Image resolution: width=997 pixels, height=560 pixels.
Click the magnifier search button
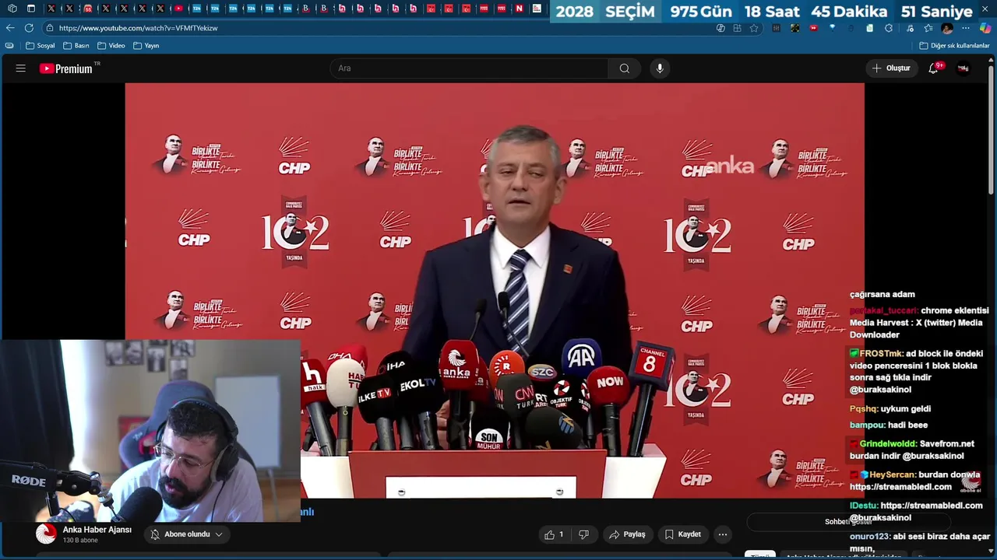(x=624, y=68)
